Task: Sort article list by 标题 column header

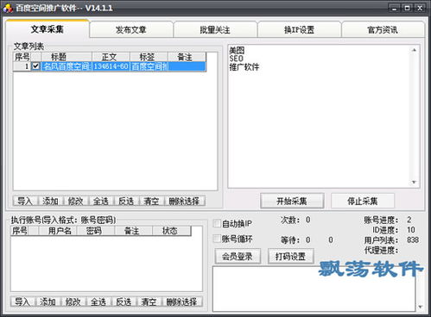Action: 67,57
